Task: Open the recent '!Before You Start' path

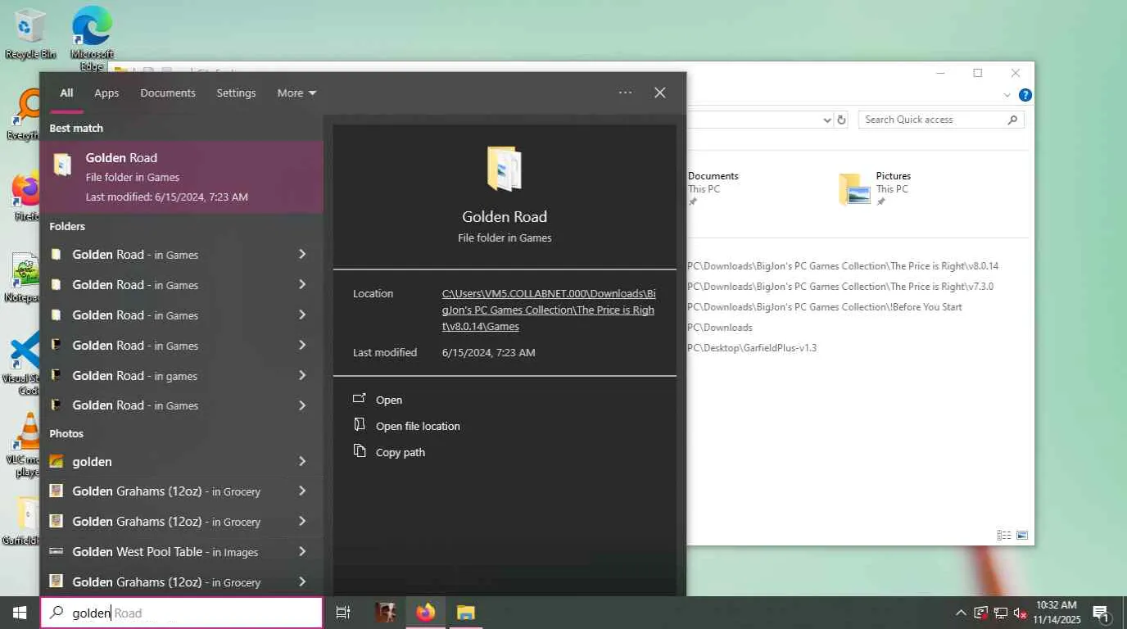Action: click(825, 307)
